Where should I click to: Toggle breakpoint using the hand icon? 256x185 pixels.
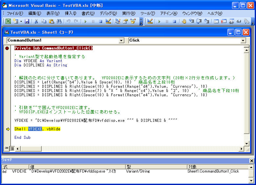point(184,21)
